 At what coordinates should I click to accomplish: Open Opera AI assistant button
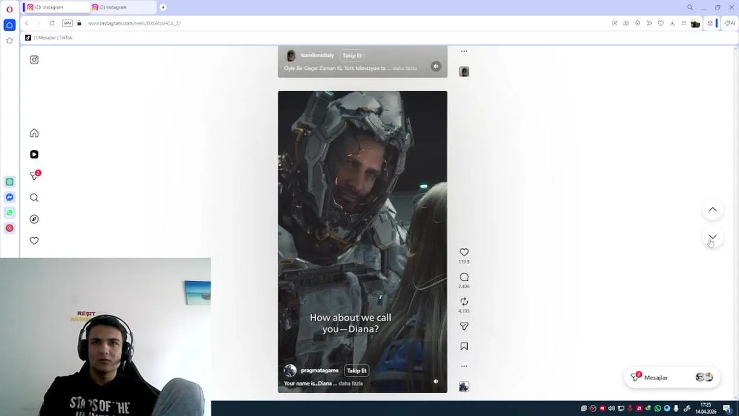(x=730, y=23)
